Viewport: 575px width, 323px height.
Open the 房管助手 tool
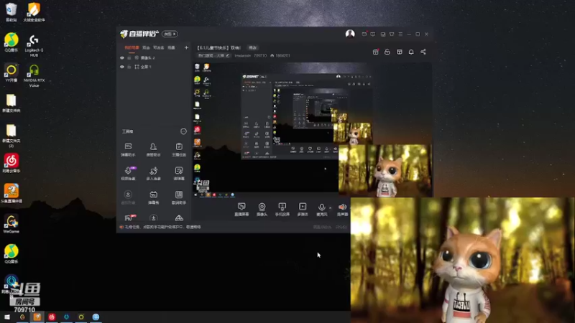tap(153, 150)
